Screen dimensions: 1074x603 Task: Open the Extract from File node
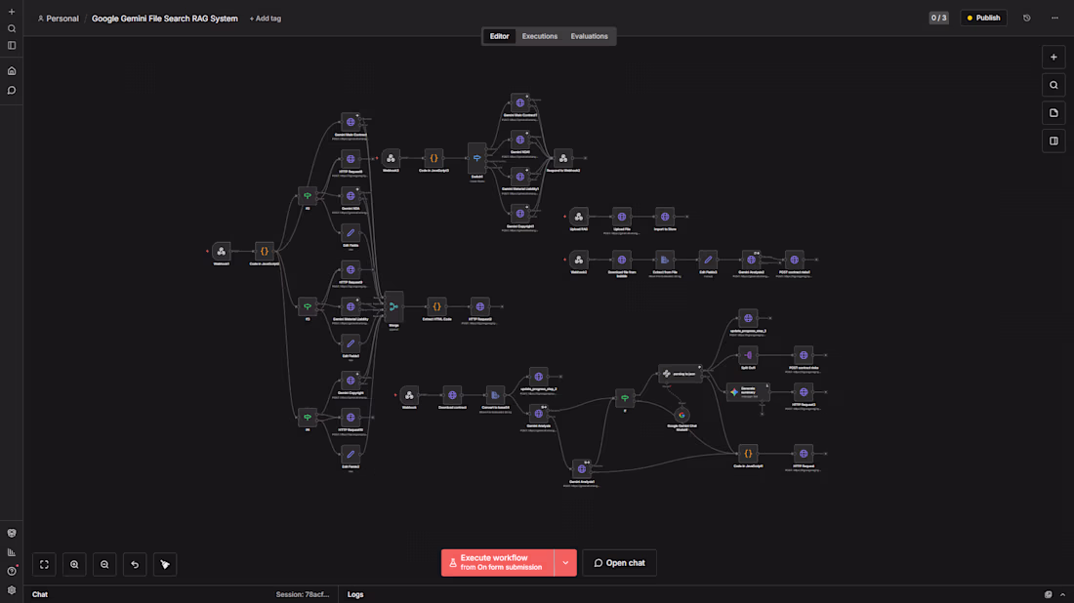coord(665,261)
